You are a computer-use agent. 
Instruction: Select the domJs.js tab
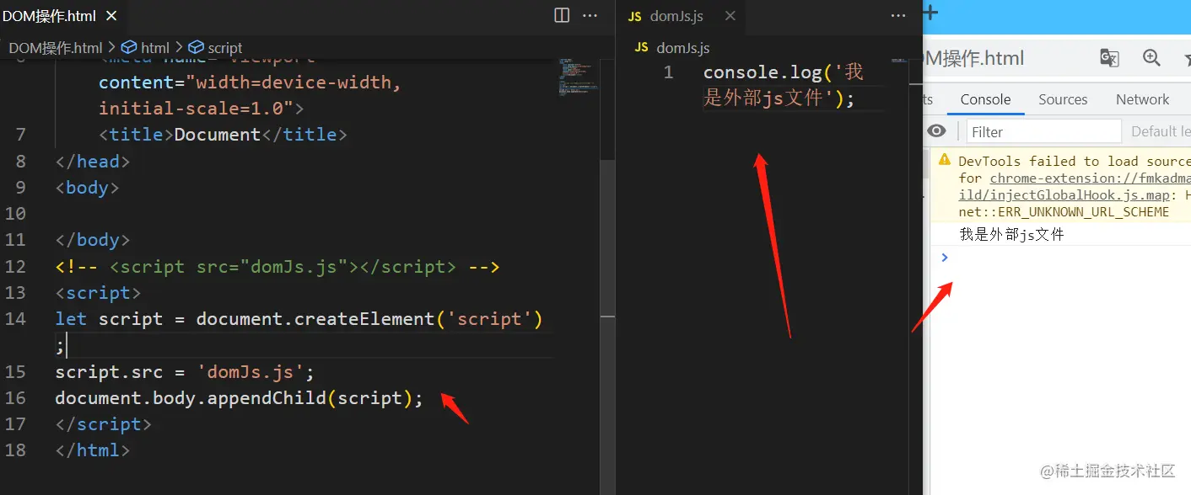(680, 16)
